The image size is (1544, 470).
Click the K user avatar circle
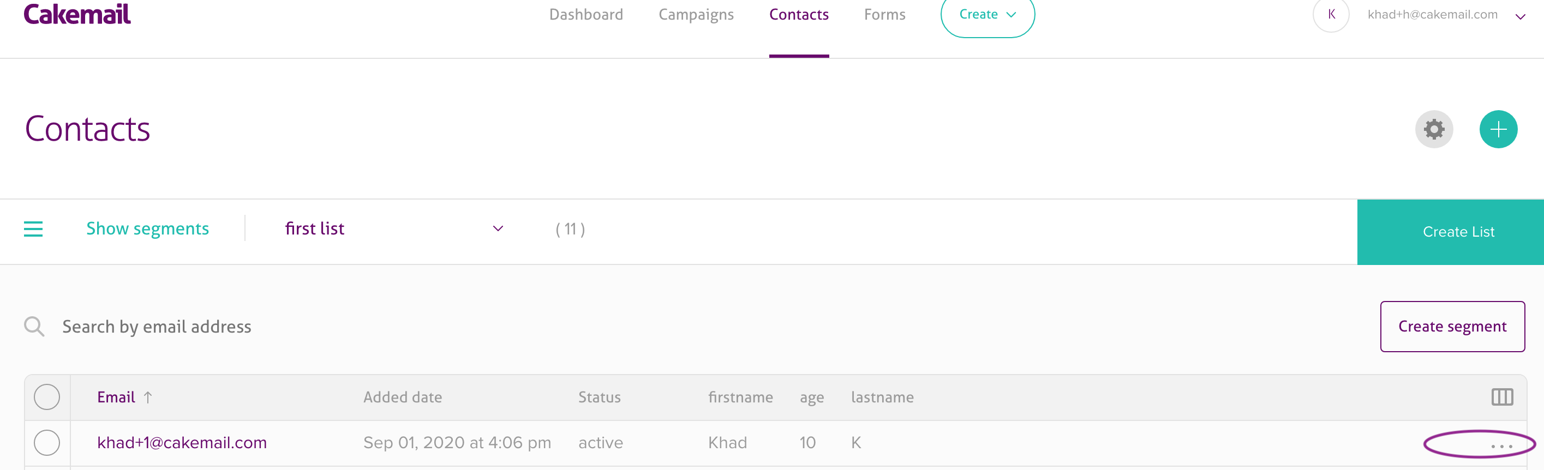tap(1331, 14)
